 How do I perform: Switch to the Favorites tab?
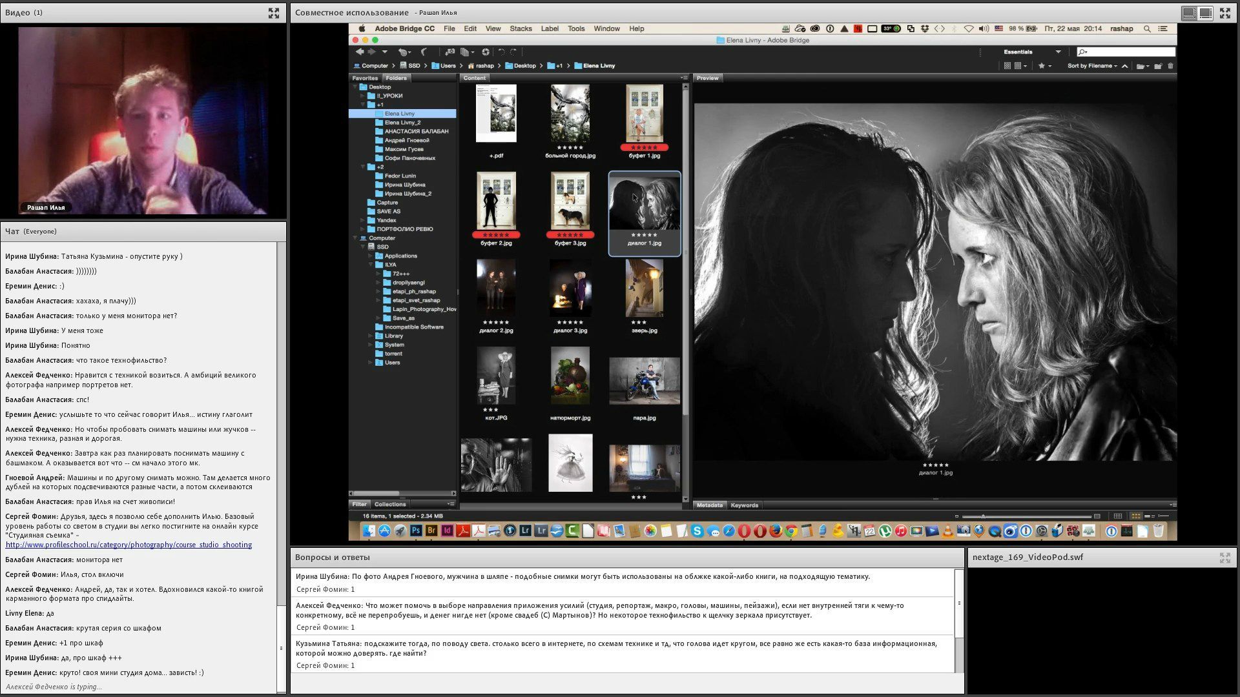click(x=365, y=78)
